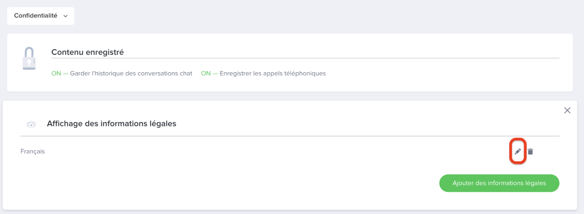Click the chevron arrow next to Confidentialité

[x=66, y=16]
